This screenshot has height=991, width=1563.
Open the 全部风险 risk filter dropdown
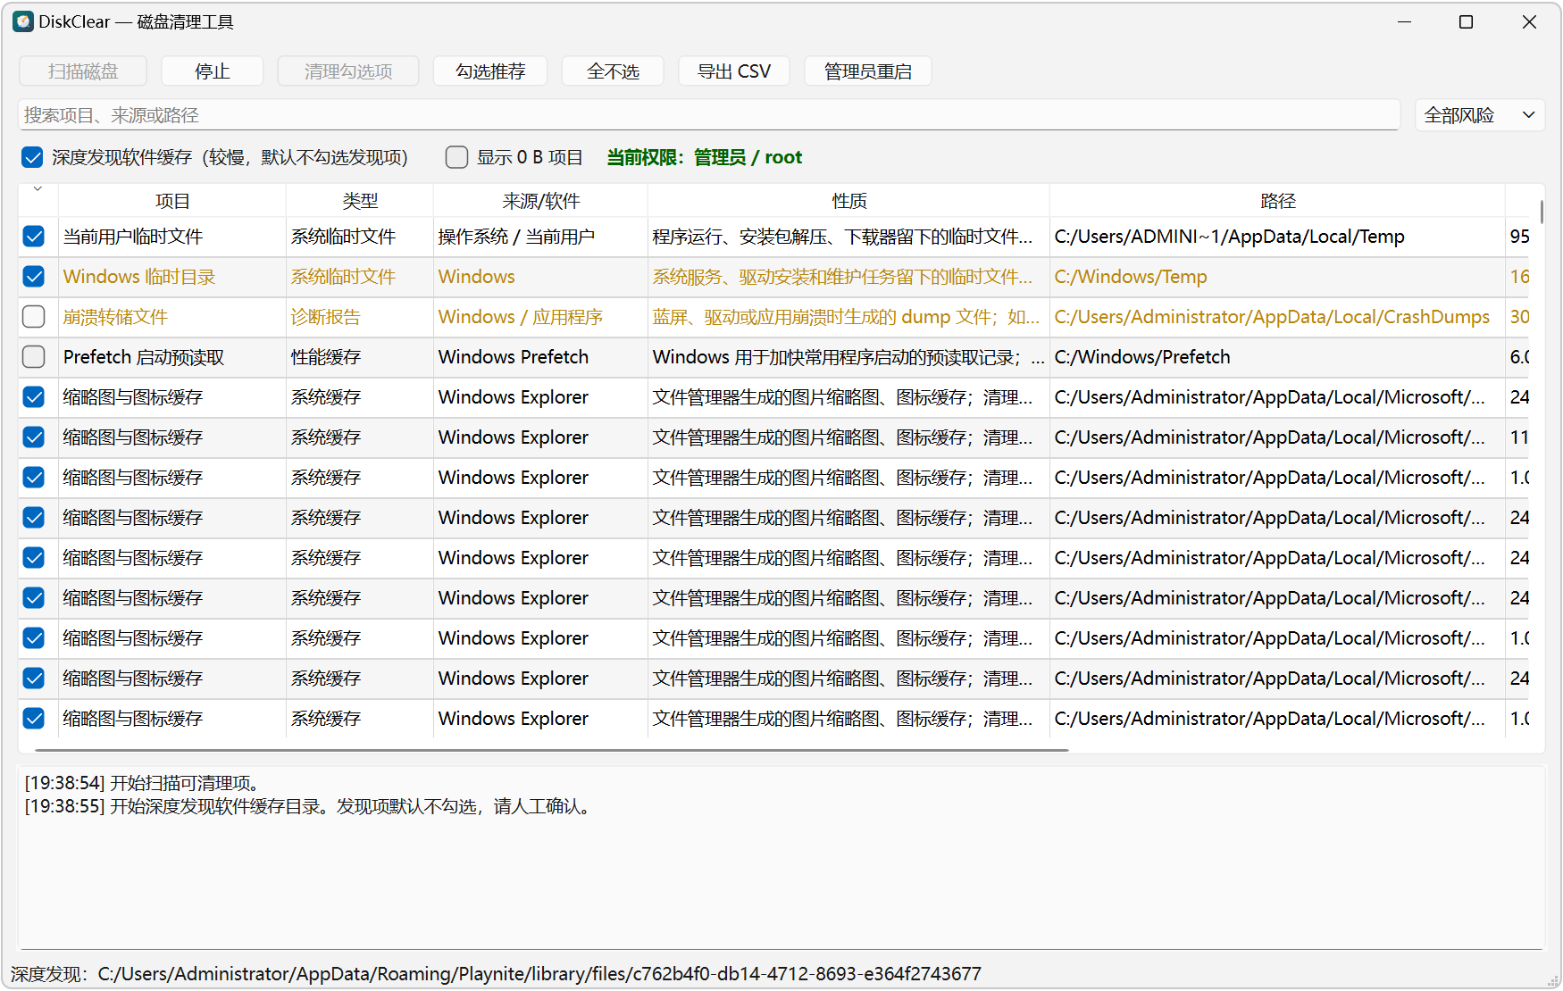(x=1480, y=115)
